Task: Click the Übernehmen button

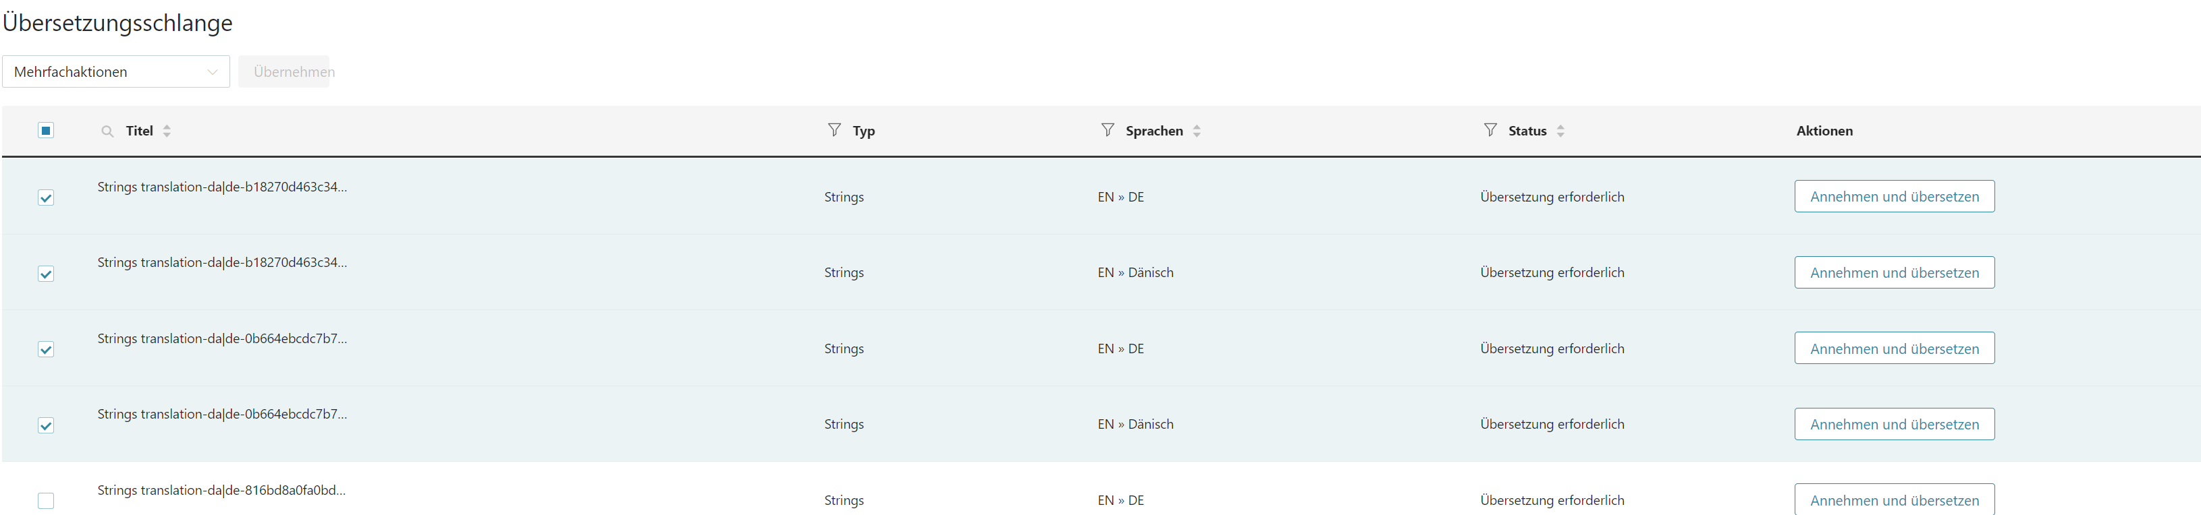Action: (x=285, y=71)
